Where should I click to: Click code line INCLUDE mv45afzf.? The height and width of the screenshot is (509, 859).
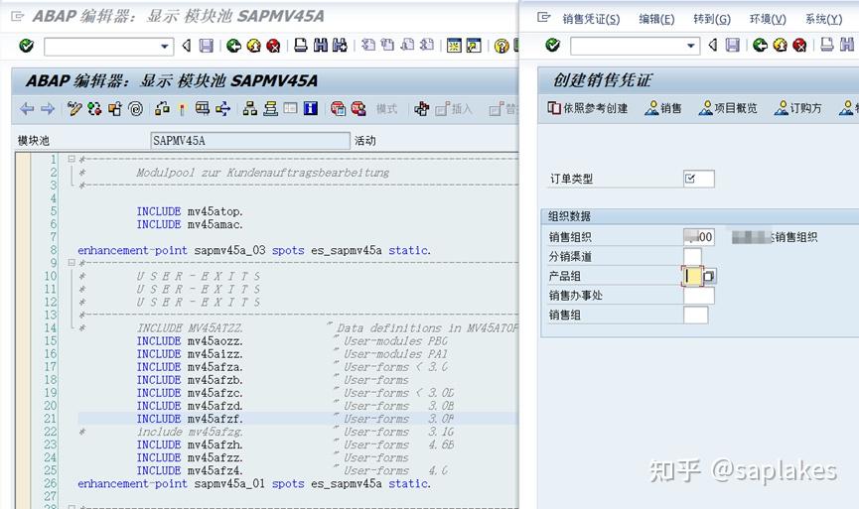pyautogui.click(x=190, y=419)
